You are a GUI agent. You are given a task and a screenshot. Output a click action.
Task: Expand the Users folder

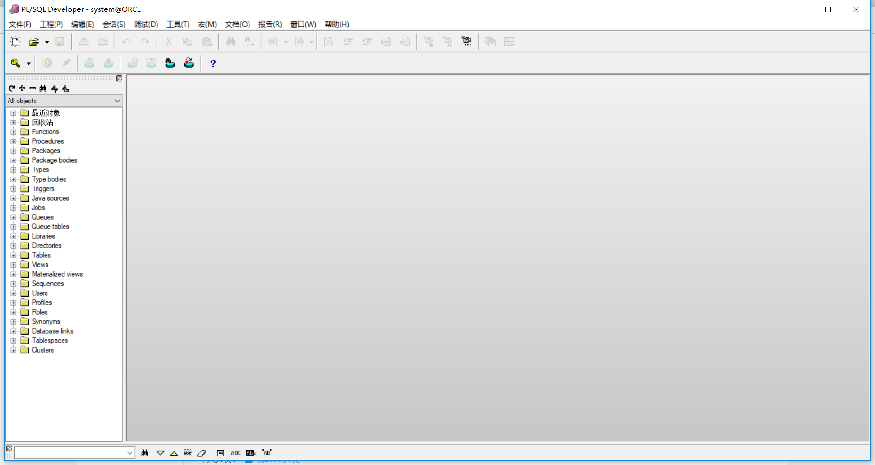(13, 293)
